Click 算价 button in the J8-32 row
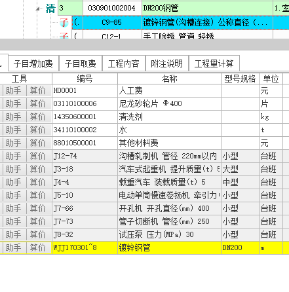This screenshot has height=292, width=289. click(x=38, y=235)
